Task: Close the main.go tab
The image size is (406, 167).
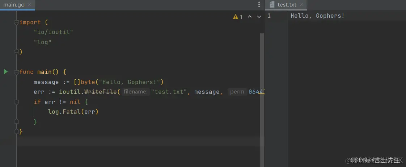Action: click(30, 5)
